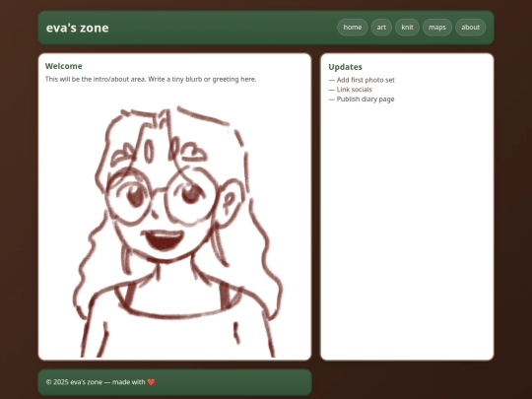The image size is (532, 399).
Task: Open the knit section
Action: (407, 28)
